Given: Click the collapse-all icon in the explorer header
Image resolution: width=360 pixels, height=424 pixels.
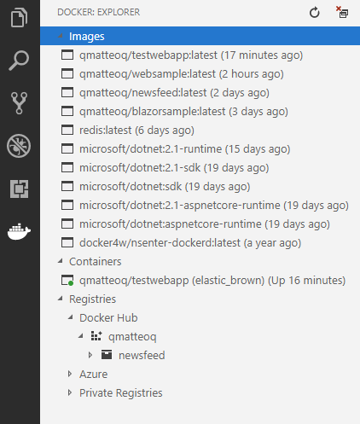Looking at the screenshot, I should pyautogui.click(x=342, y=12).
